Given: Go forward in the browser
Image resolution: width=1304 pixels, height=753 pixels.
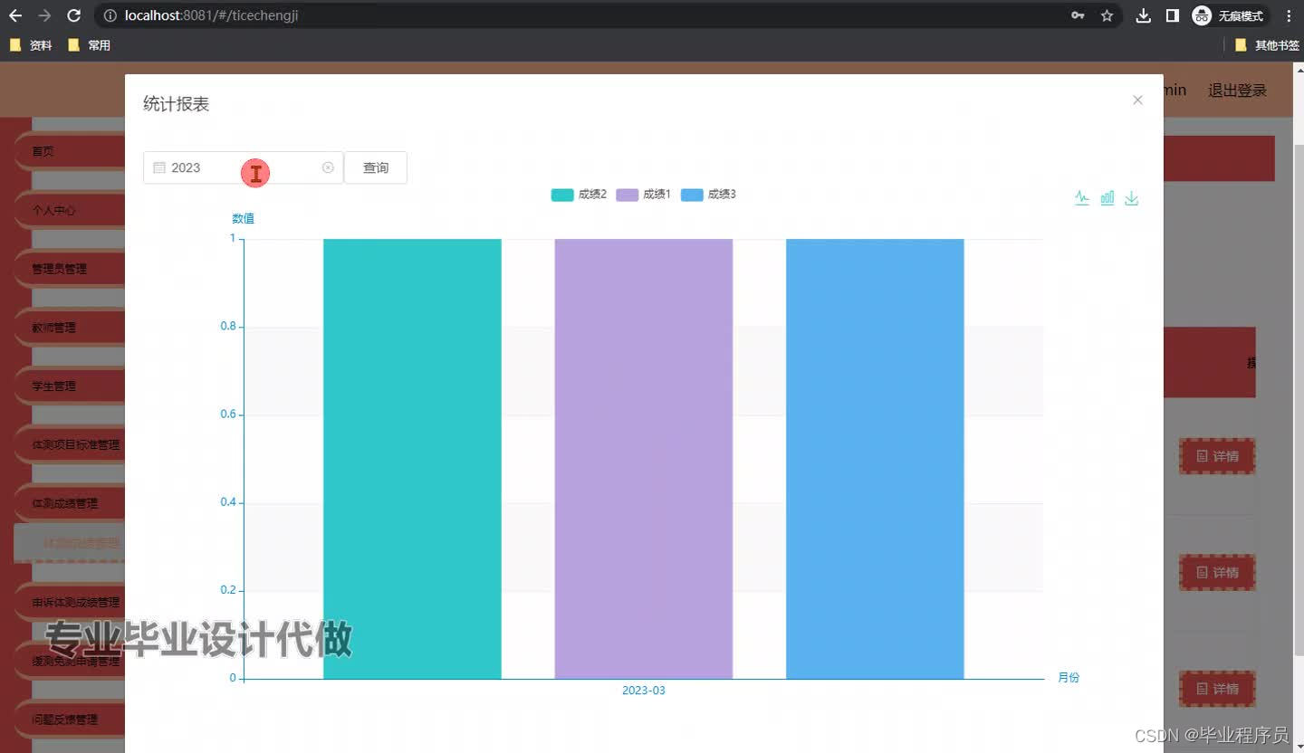Looking at the screenshot, I should (44, 15).
